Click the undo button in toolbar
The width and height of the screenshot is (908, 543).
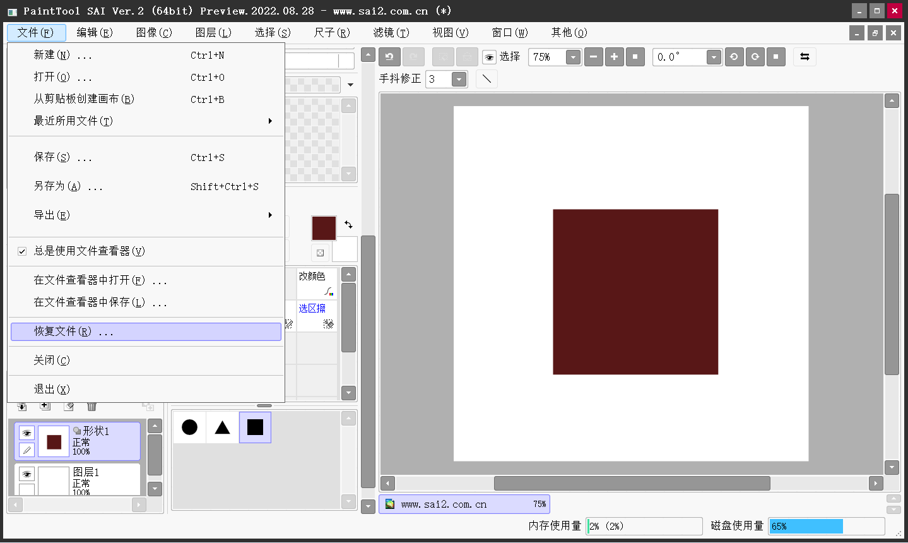tap(389, 57)
